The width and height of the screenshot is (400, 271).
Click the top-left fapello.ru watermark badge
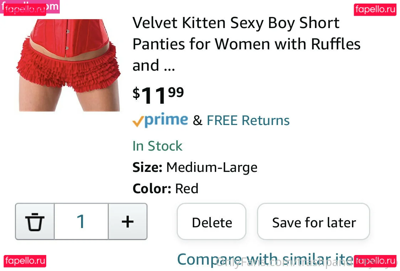click(25, 10)
